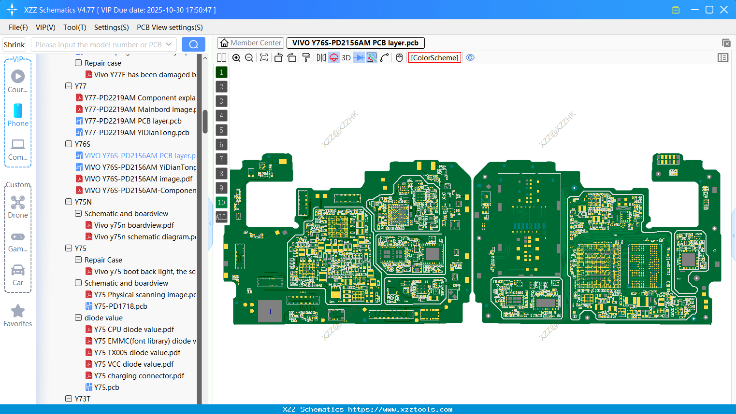Activate the paint brush coloring tool
736x414 pixels.
[306, 57]
